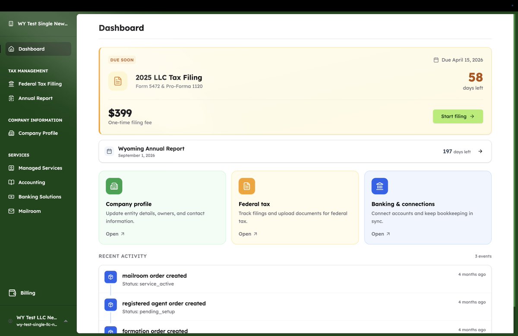The image size is (518, 336).
Task: Click the arrow on Wyoming Annual Report row
Action: coord(480,151)
